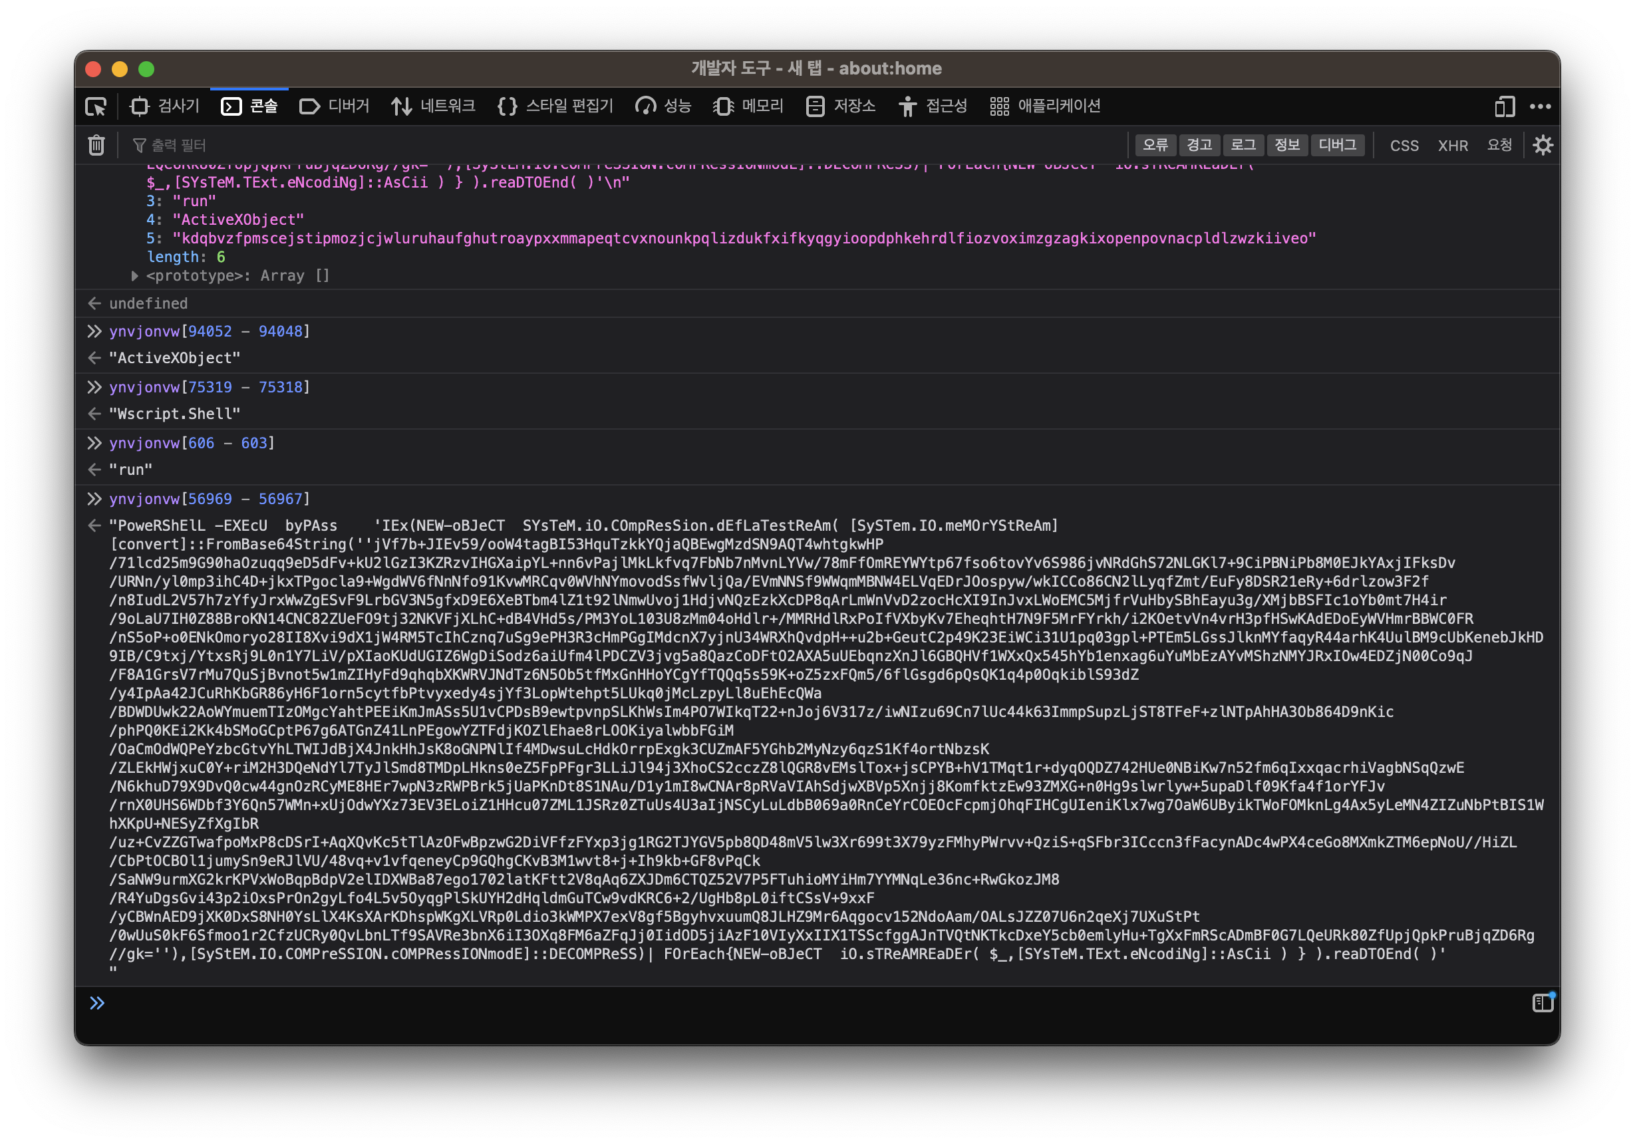Screen dimensions: 1635x1144
Task: Clear console output with trash icon
Action: pos(96,145)
